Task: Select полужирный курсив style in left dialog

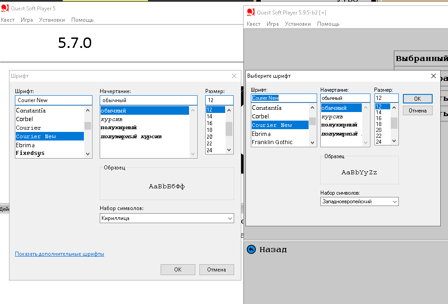Action: tap(131, 136)
